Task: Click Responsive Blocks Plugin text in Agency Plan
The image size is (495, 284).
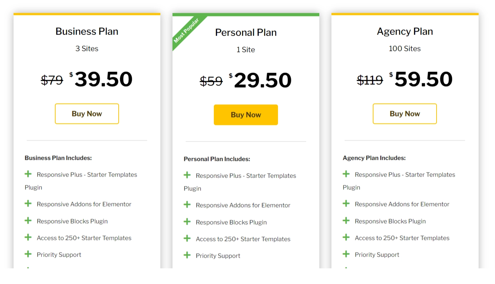Action: tap(390, 221)
